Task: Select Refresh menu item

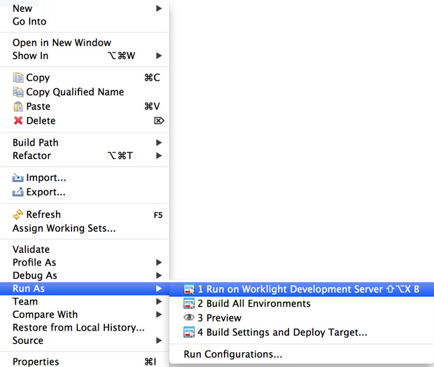Action: (85, 214)
